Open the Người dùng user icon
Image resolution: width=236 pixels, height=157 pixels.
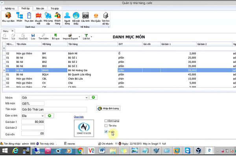[67, 18]
